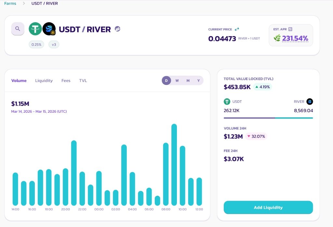333x227 pixels.
Task: Click the 14:00 axis label
Action: (x=15, y=209)
